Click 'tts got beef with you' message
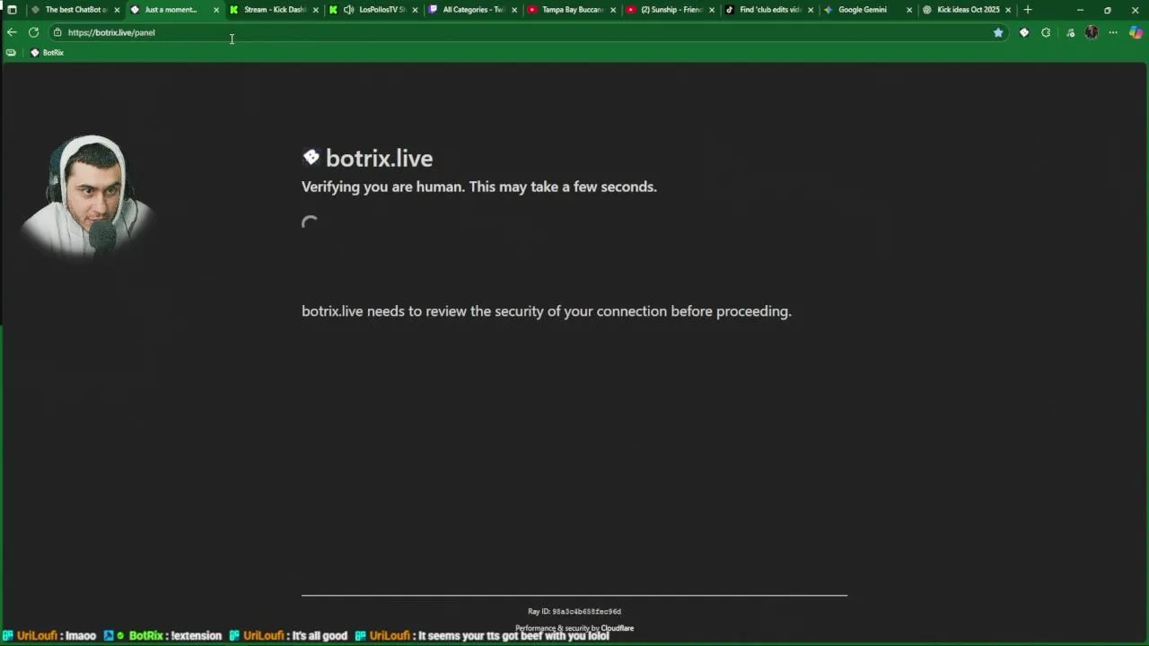Screen dimensions: 1149x646 482,635
